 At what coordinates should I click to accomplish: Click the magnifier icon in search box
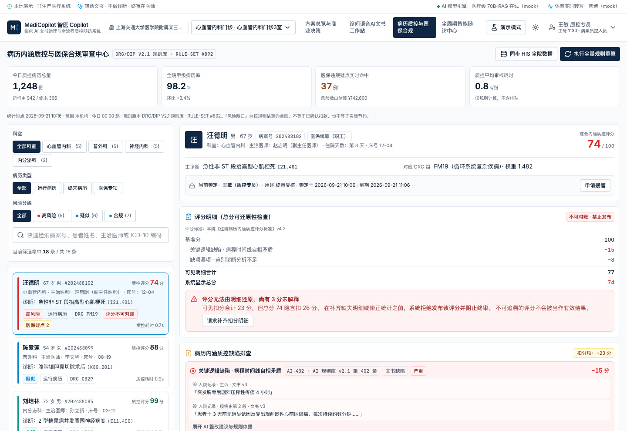point(20,235)
